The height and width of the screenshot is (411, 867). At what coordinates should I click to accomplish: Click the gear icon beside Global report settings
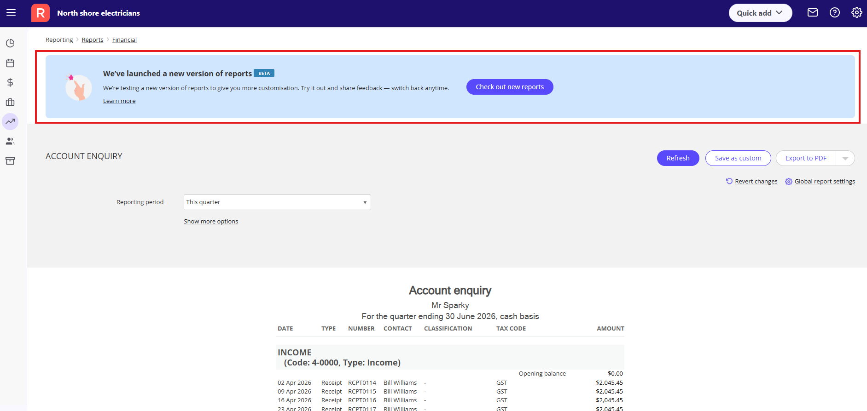pyautogui.click(x=789, y=182)
